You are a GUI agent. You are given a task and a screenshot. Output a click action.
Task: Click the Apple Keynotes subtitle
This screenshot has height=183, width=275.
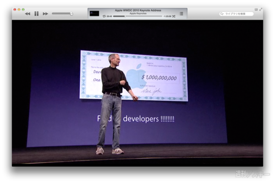[x=138, y=13]
